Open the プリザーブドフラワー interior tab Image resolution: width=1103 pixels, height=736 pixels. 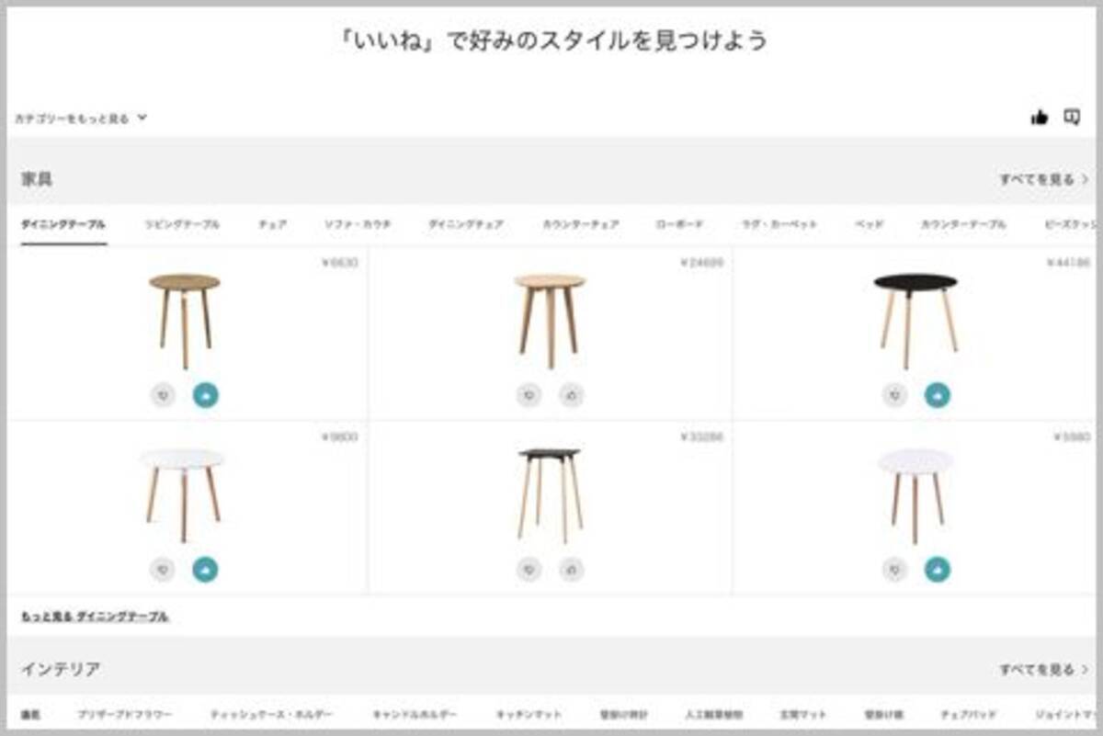[124, 714]
